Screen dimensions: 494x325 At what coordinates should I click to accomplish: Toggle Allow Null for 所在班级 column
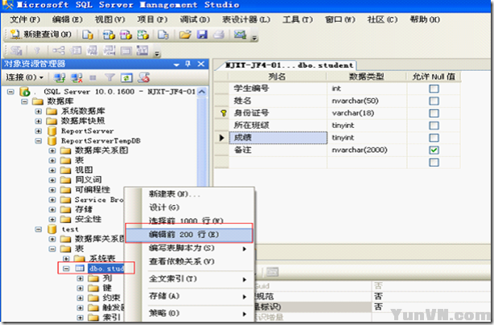(434, 125)
